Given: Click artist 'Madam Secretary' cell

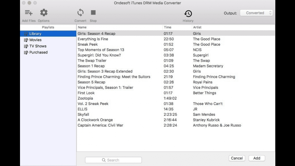Looking at the screenshot, I should 208,66.
